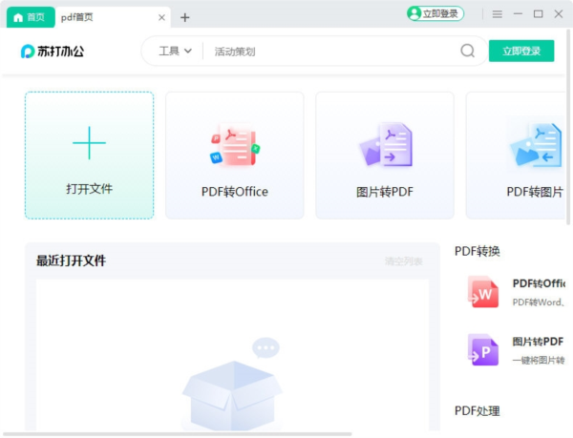
Task: Open a new tab with plus button
Action: [185, 17]
